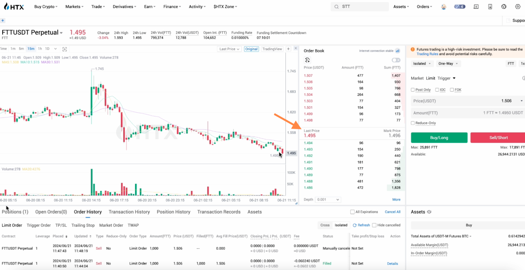Close the chart panel with the X icon
Image resolution: width=525 pixels, height=270 pixels.
point(296,48)
